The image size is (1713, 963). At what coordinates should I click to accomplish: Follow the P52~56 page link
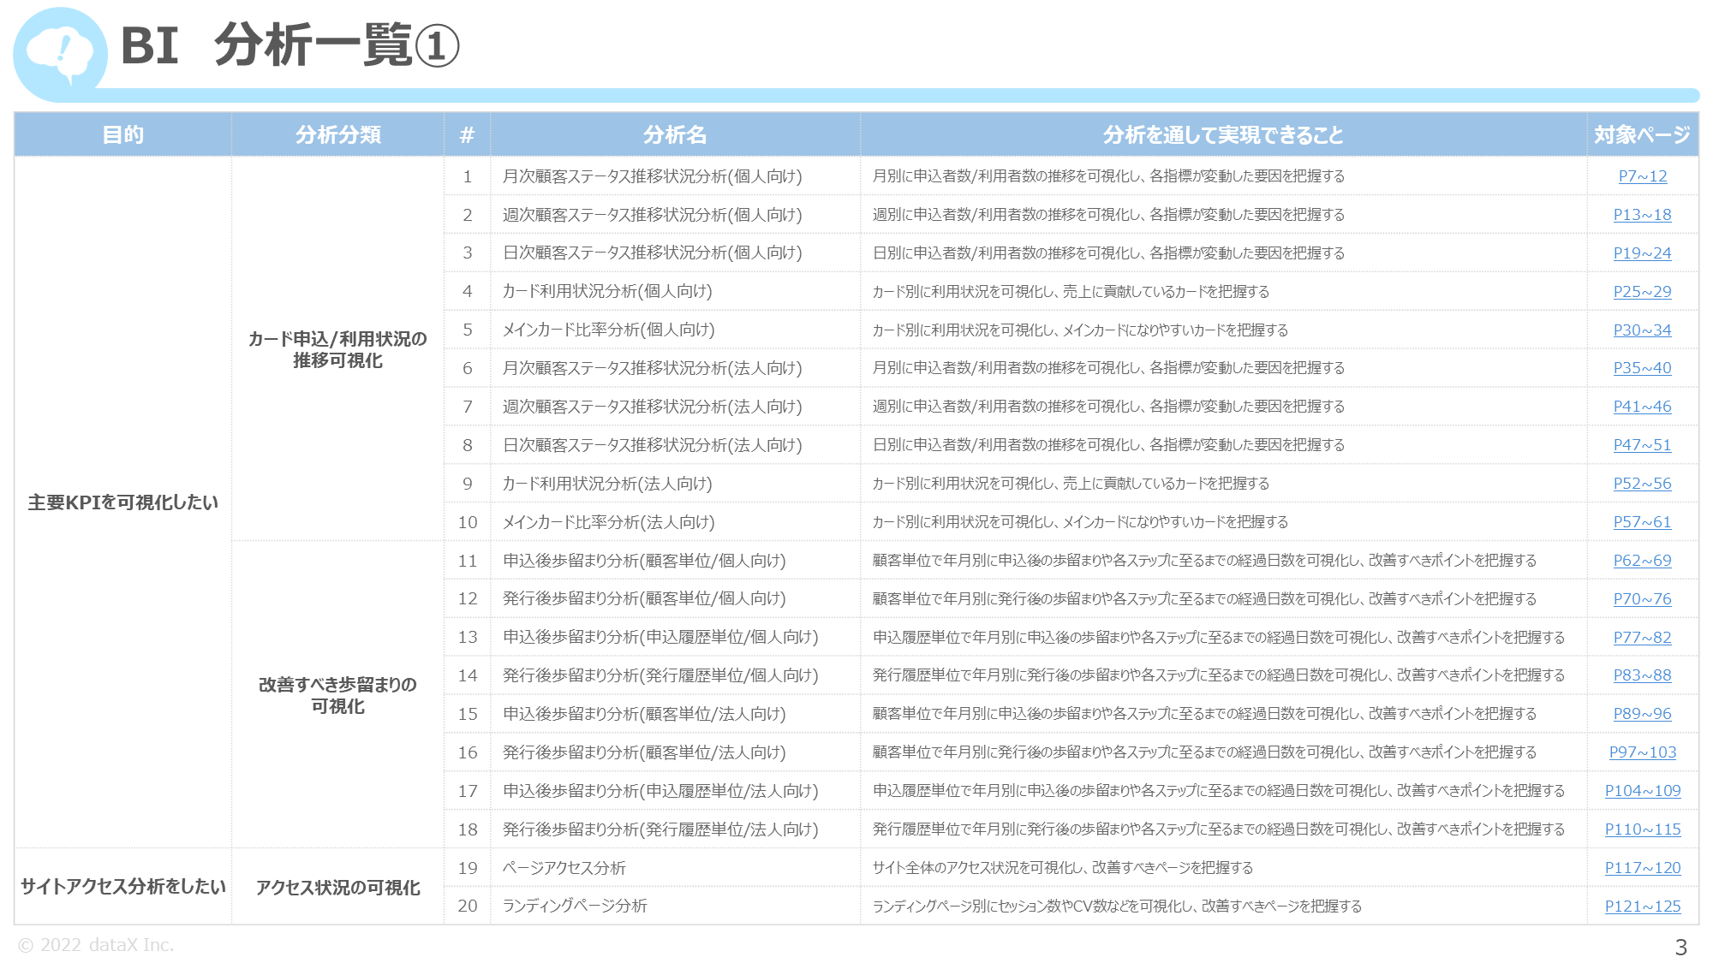coord(1642,484)
